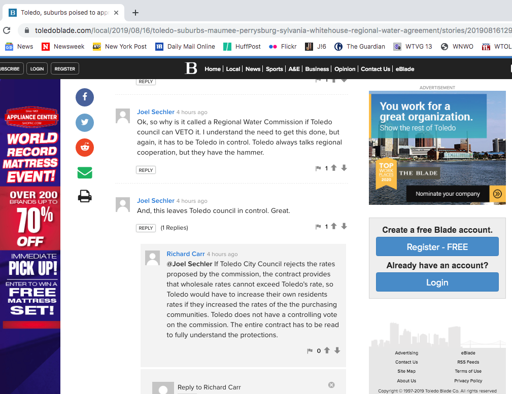
Task: Upvote Richard Carr's comment
Action: [x=327, y=350]
